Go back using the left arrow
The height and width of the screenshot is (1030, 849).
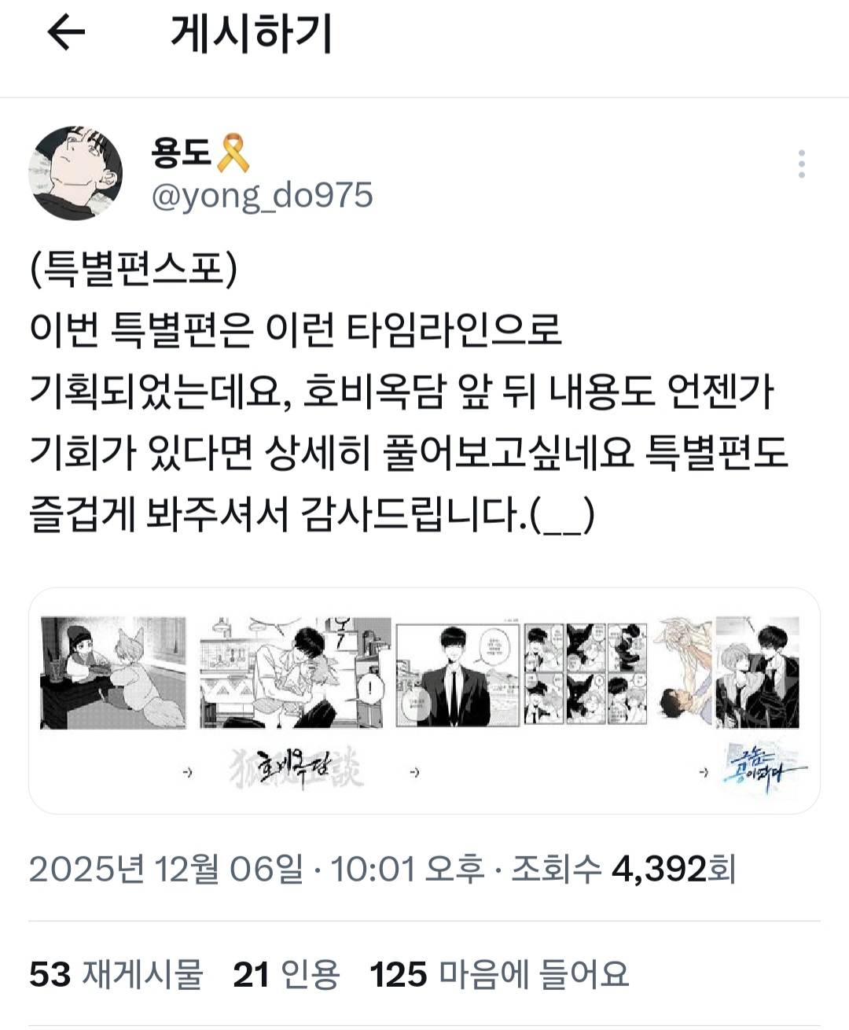point(66,34)
